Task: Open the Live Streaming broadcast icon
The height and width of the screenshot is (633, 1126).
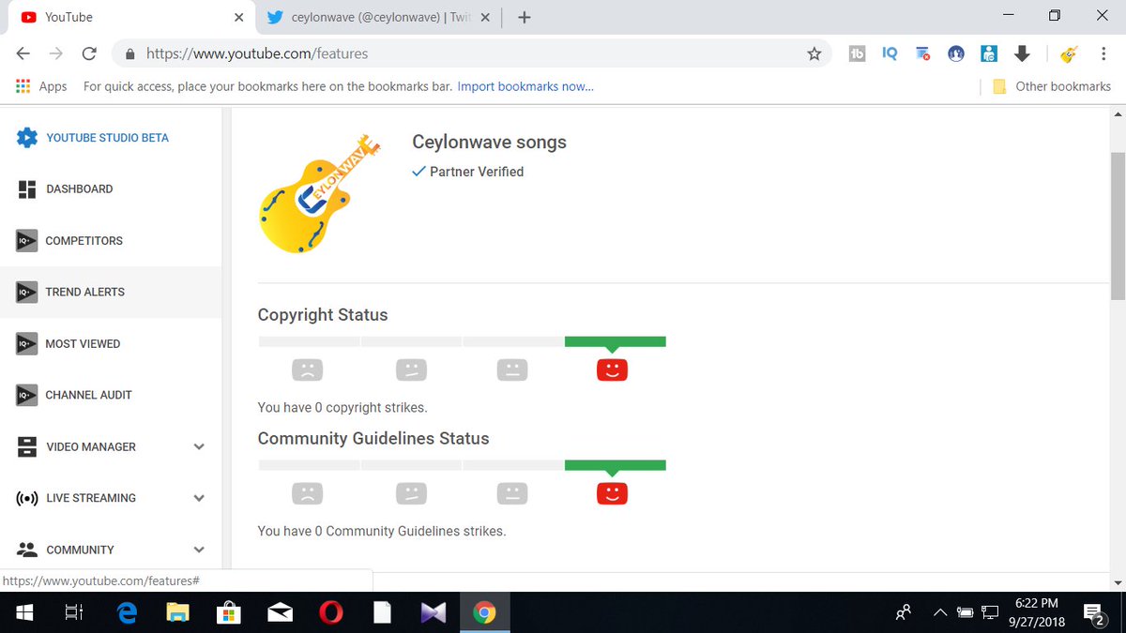Action: click(27, 498)
